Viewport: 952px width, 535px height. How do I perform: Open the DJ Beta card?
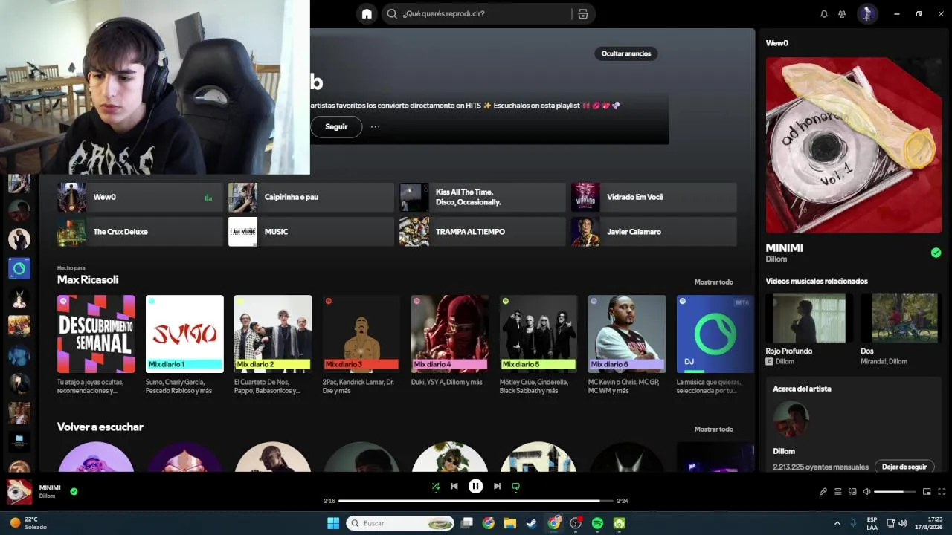pos(715,334)
